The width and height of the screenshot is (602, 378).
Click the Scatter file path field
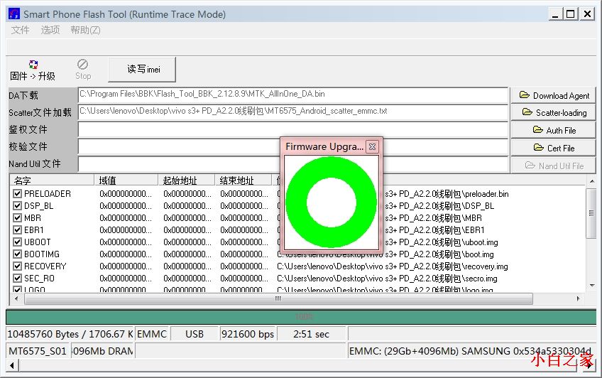click(x=293, y=112)
